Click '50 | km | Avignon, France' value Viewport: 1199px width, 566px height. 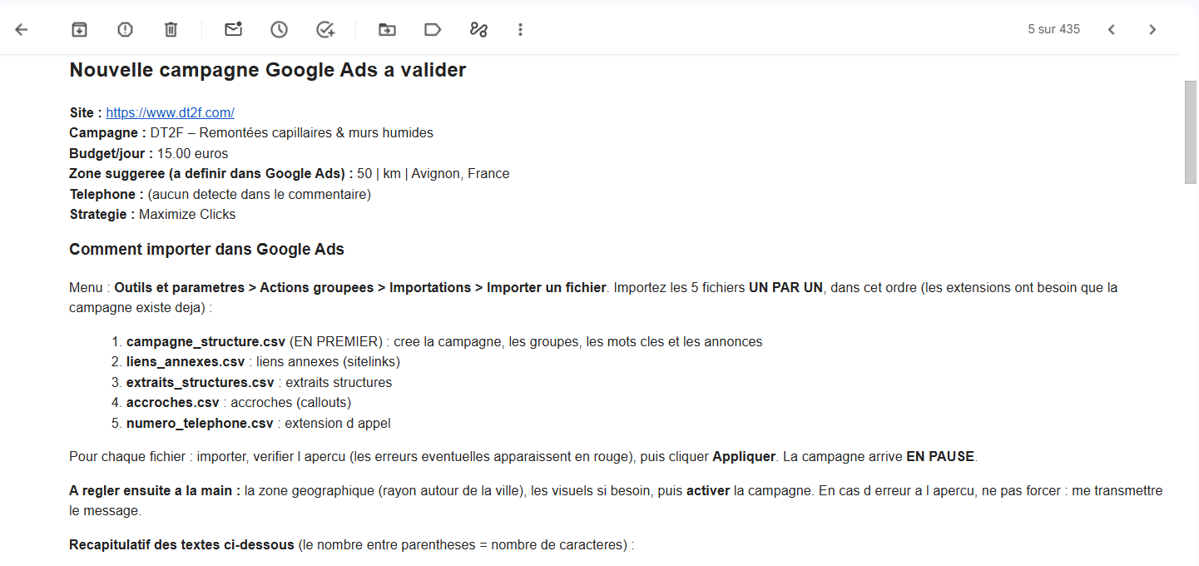pos(433,173)
